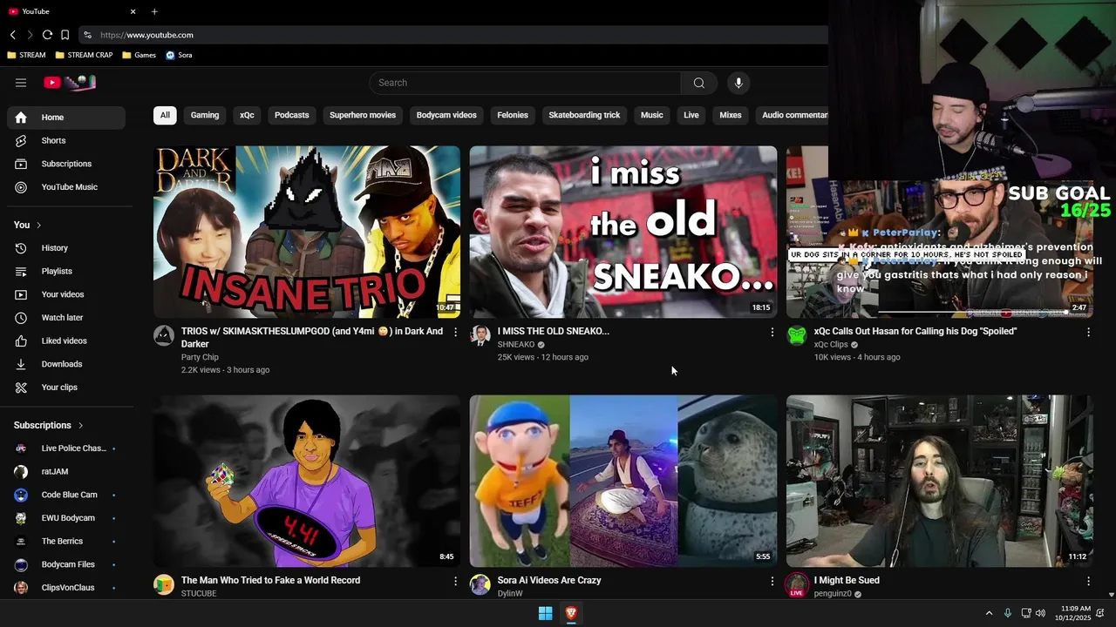The height and width of the screenshot is (627, 1116).
Task: Open Playlists in sidebar
Action: click(66, 271)
